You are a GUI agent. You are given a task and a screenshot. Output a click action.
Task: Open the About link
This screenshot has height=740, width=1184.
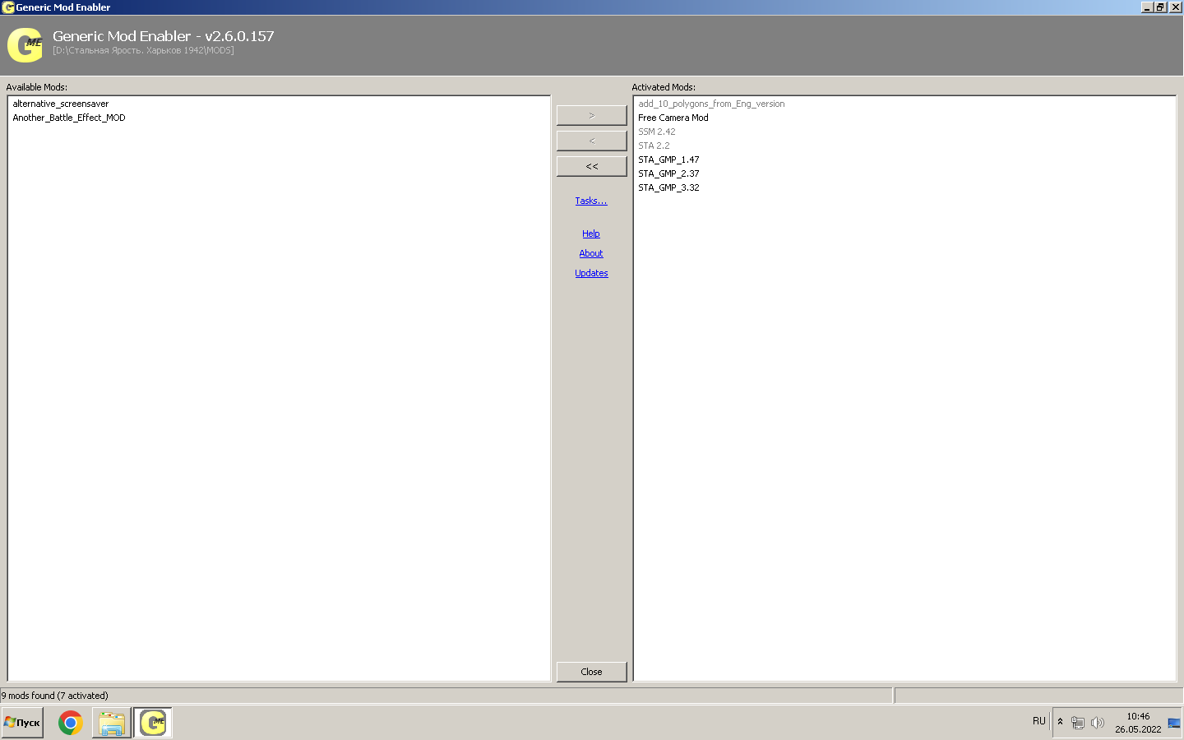[x=591, y=253]
